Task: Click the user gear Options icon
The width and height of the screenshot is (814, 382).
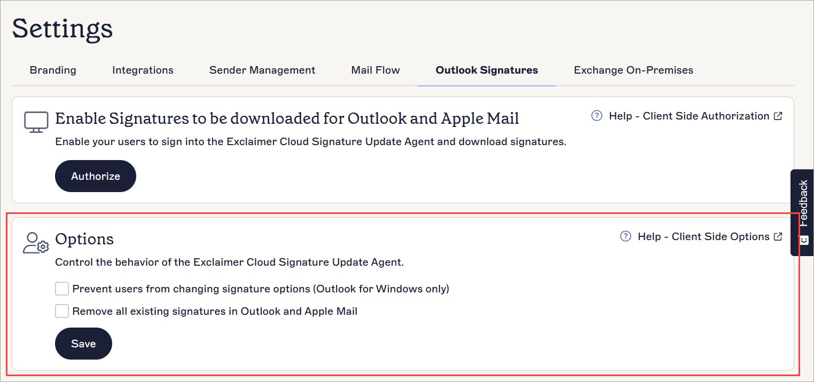Action: 36,242
